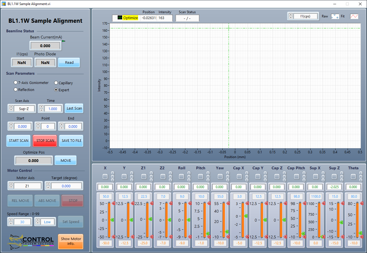
Task: Click the Intensity cursor value 163
Action: (x=165, y=18)
